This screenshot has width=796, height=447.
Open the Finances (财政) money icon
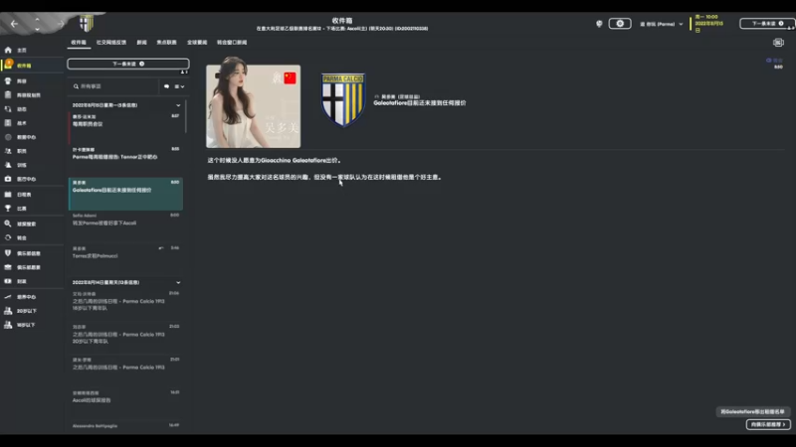(x=8, y=281)
